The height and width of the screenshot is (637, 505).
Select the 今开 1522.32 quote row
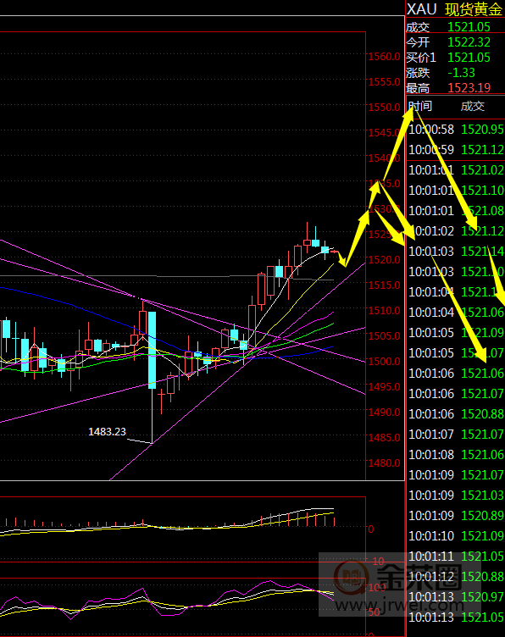point(455,42)
